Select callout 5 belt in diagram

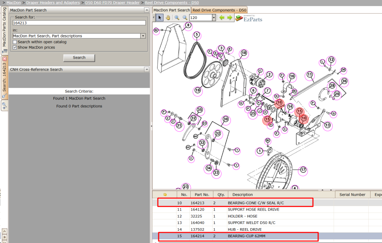pos(197,35)
